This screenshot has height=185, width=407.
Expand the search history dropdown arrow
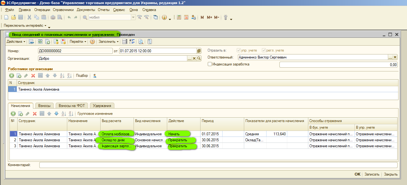tap(133, 17)
